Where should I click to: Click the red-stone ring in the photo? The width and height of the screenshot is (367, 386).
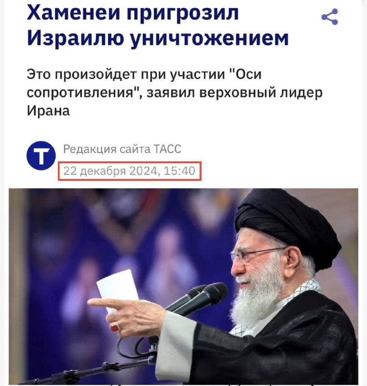[x=114, y=327]
